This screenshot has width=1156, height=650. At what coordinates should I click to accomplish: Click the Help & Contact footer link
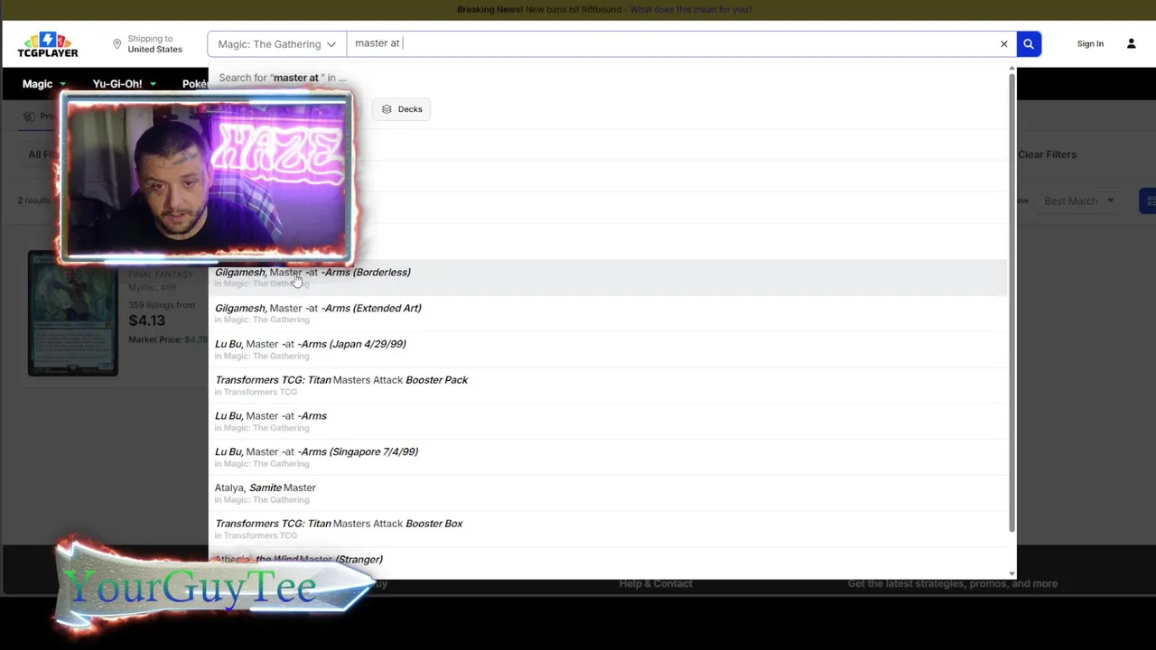[x=656, y=583]
